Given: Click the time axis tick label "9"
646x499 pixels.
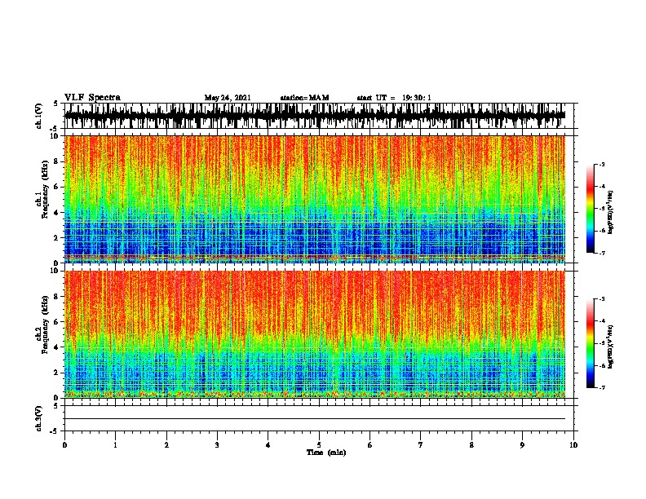Looking at the screenshot, I should 522,445.
